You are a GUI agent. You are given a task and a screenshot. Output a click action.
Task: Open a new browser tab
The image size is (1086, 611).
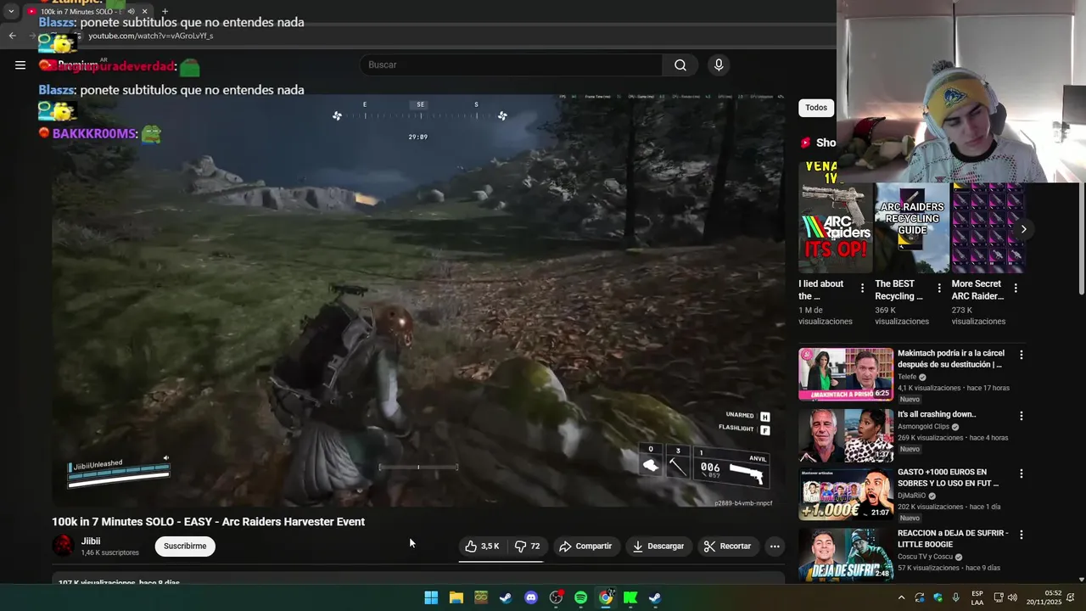(x=165, y=12)
